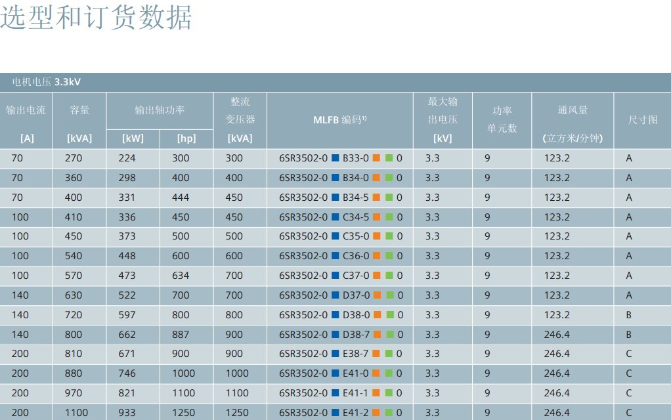This screenshot has height=420, width=671.
Task: Click the 887 hp value cell
Action: click(x=181, y=335)
